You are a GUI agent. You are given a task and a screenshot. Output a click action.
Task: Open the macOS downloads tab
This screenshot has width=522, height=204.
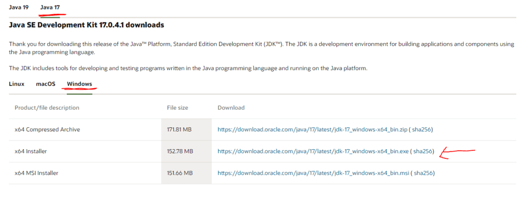tap(45, 84)
